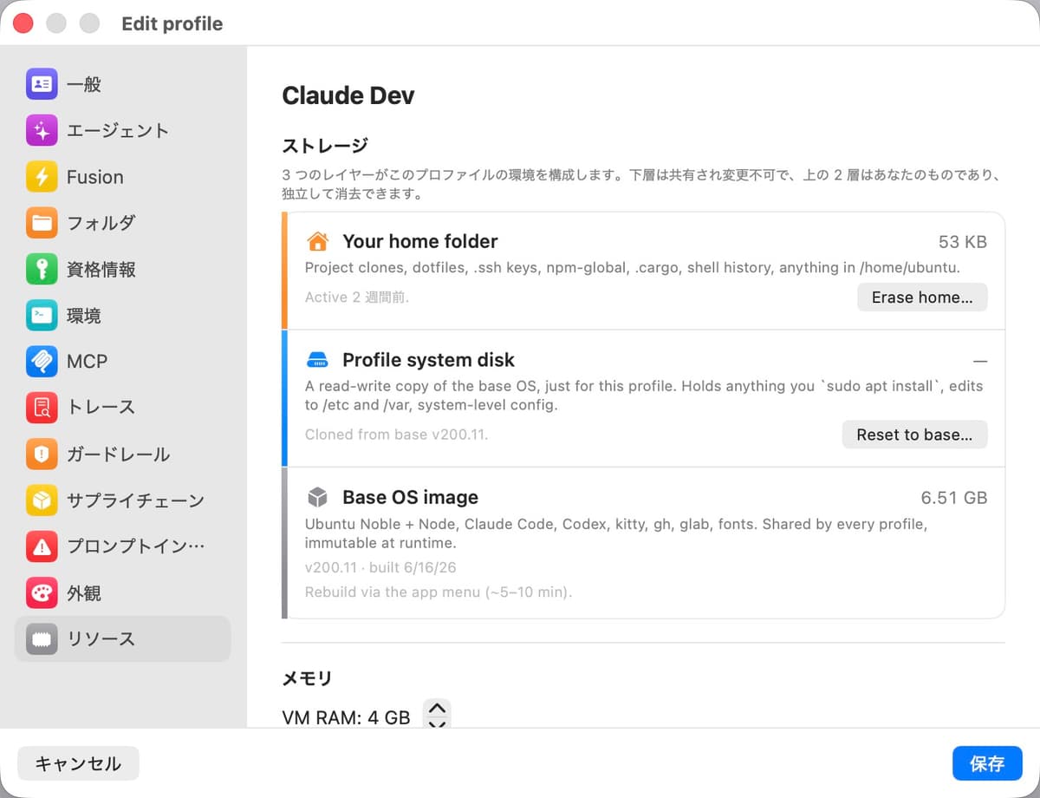Switch to the エージェント section
The height and width of the screenshot is (798, 1040).
123,130
